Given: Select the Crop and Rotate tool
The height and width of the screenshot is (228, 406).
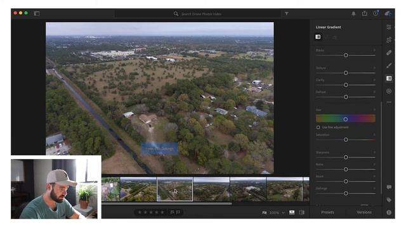Looking at the screenshot, I should click(x=389, y=40).
